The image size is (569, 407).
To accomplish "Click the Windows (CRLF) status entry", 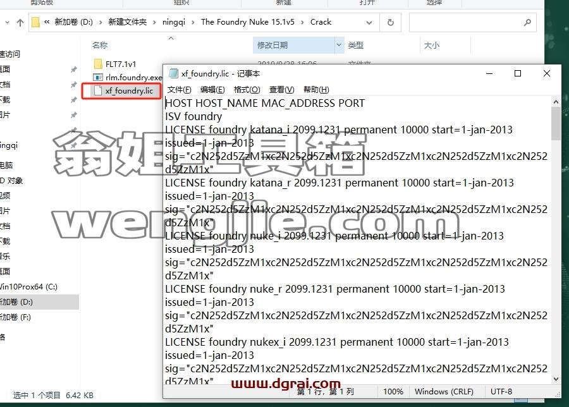I will 444,392.
